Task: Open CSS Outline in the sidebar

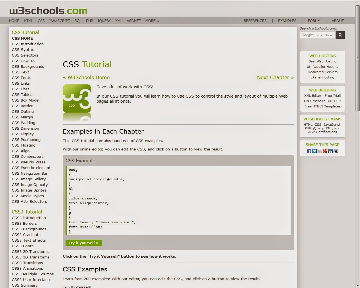Action: pos(23,111)
